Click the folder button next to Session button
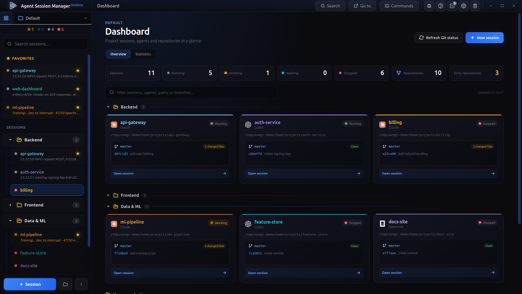 click(66, 284)
